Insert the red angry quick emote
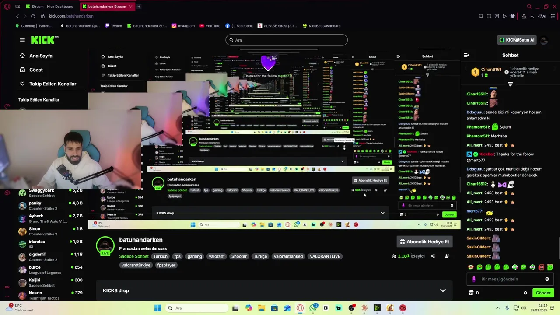Image resolution: width=560 pixels, height=315 pixels. point(541,267)
